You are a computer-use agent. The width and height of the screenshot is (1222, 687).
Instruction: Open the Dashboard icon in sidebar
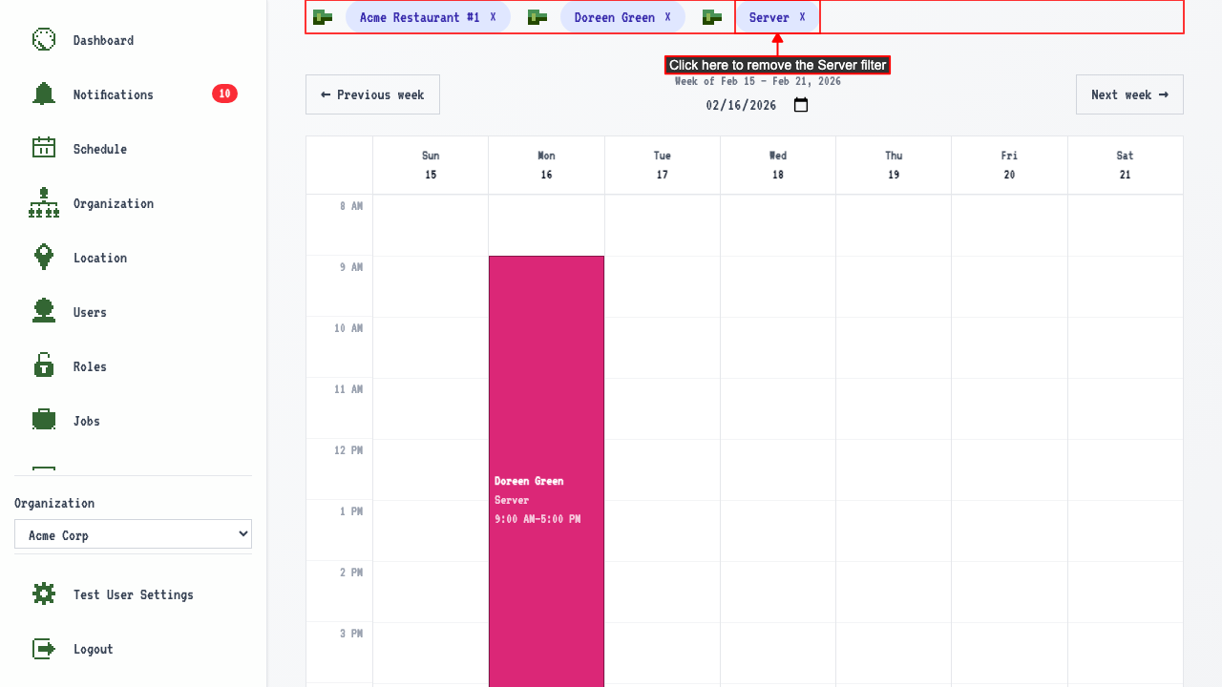tap(44, 40)
